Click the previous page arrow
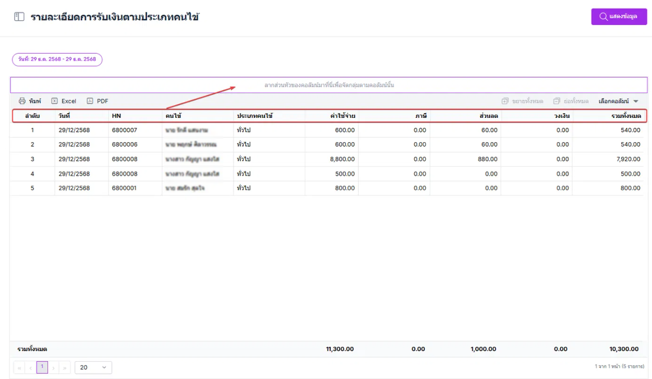Viewport: 652px width, 379px height. pos(31,368)
